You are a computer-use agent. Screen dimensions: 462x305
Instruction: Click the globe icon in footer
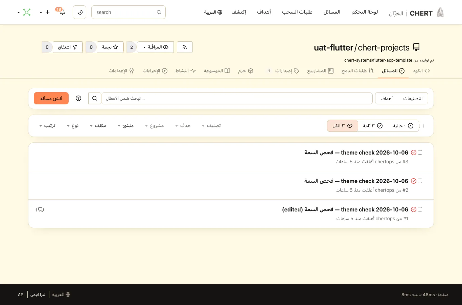pos(68,294)
